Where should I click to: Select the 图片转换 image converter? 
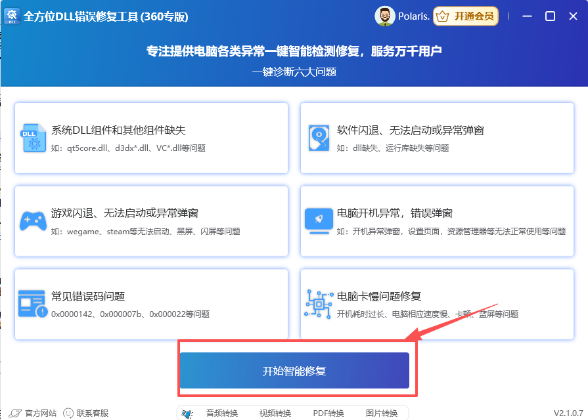tap(384, 413)
